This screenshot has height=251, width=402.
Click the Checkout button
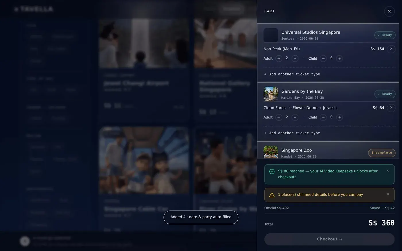(x=329, y=239)
